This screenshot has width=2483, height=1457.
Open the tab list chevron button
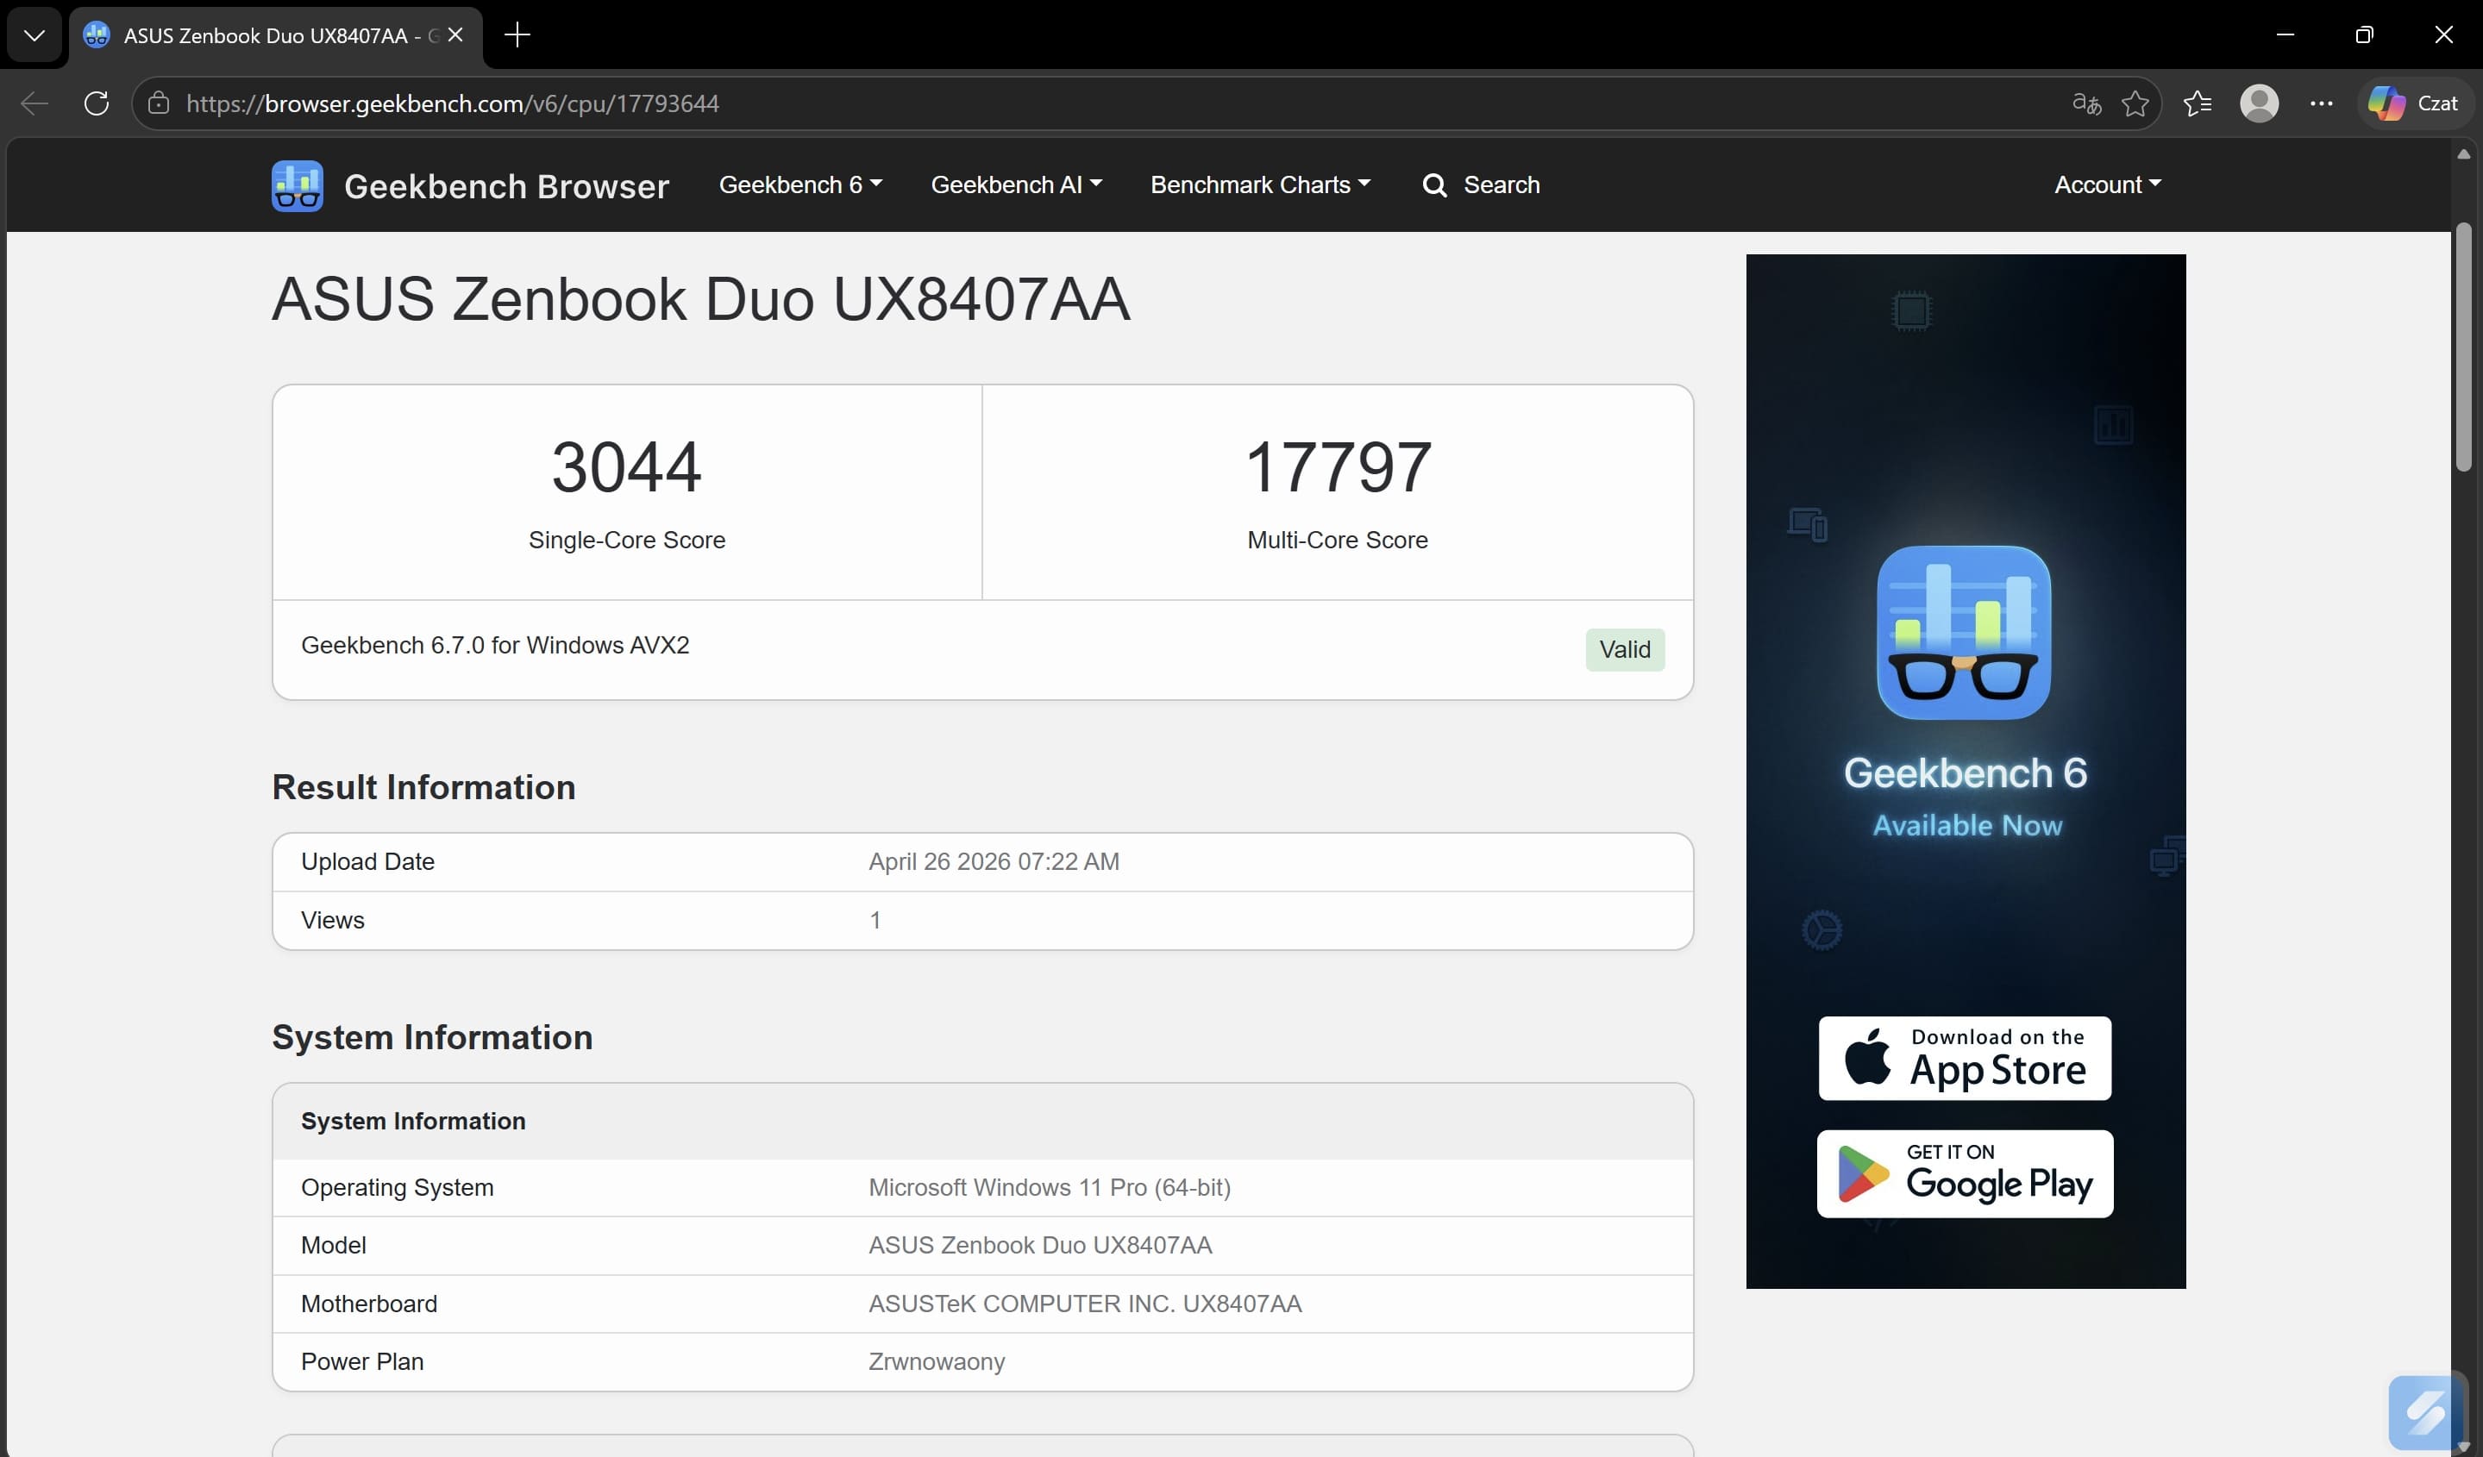34,35
